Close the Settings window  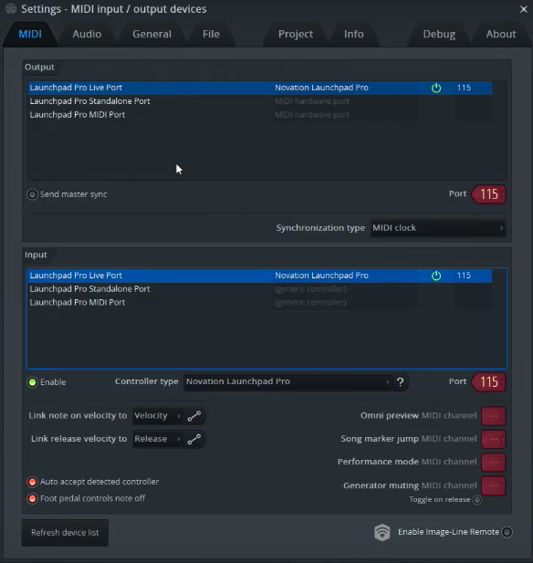point(524,9)
